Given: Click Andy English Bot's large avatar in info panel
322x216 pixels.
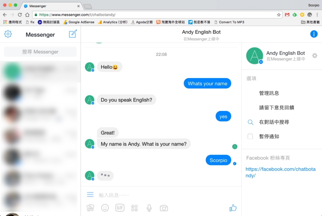Looking at the screenshot, I should 254,56.
